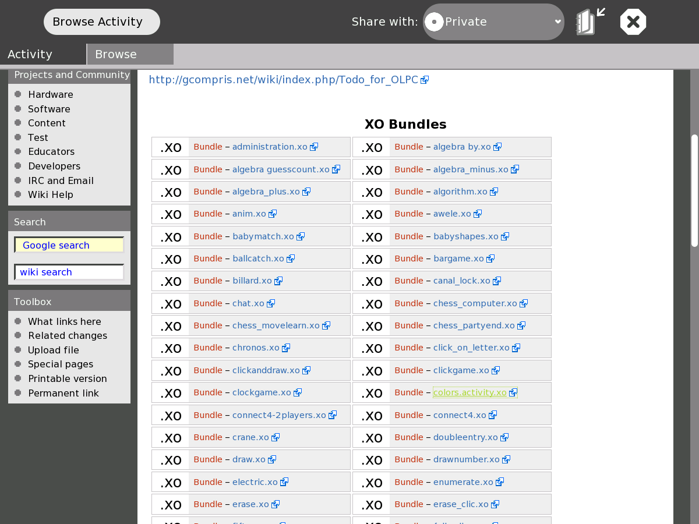This screenshot has width=699, height=524.
Task: Click external link icon after Todo_for_OLPC URL
Action: point(425,80)
